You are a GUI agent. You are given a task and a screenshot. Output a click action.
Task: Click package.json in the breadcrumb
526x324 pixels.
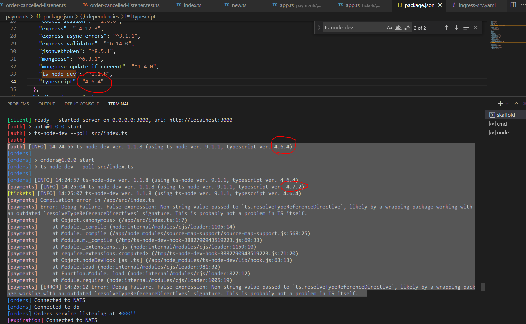pyautogui.click(x=58, y=16)
